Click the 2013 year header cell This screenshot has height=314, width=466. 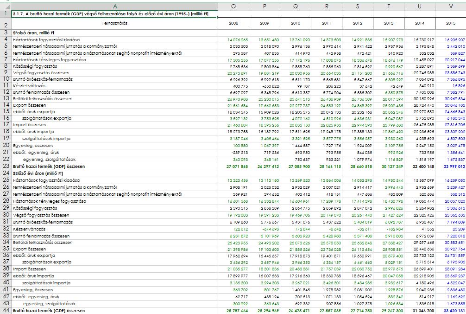pos(389,23)
